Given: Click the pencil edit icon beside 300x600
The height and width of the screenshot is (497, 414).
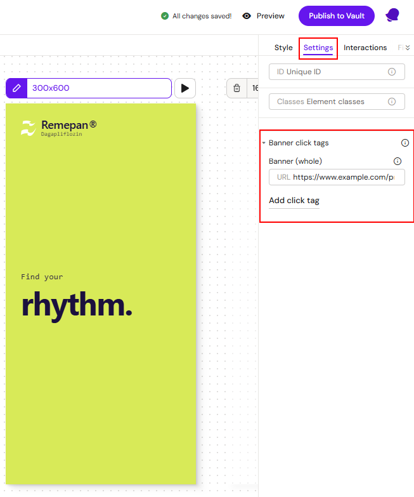Looking at the screenshot, I should point(16,88).
